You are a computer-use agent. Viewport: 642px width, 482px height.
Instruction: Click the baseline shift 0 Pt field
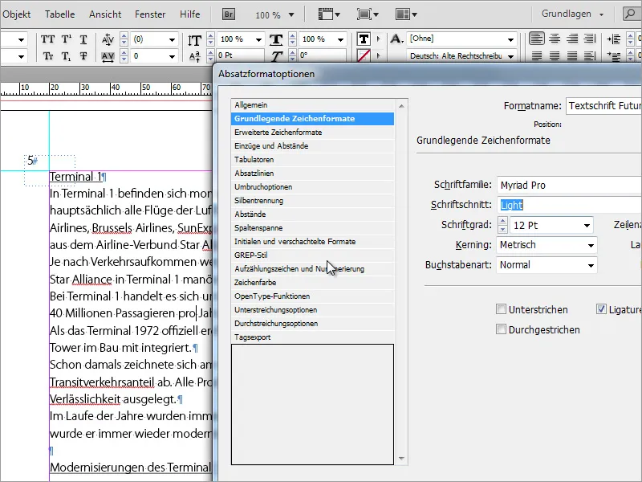239,55
